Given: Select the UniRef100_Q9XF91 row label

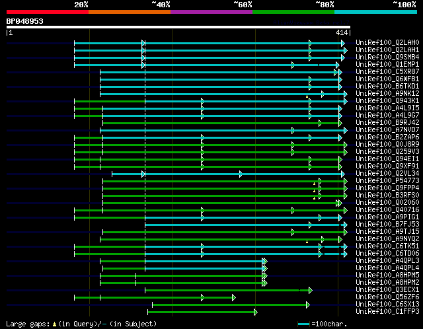Looking at the screenshot, I should tap(387, 166).
